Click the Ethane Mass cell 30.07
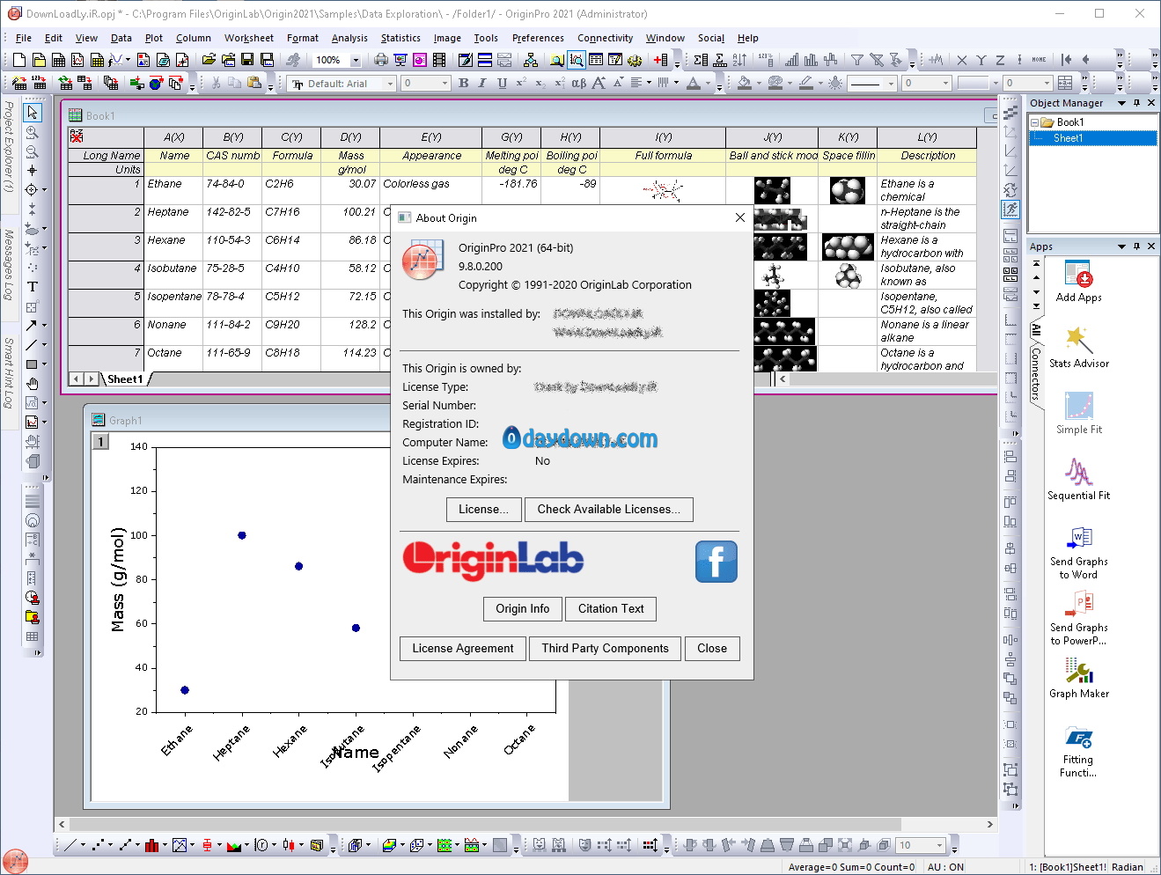 pyautogui.click(x=350, y=190)
